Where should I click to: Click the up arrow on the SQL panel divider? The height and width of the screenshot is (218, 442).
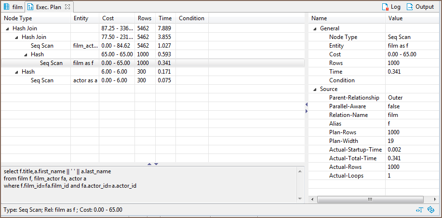coord(149,164)
